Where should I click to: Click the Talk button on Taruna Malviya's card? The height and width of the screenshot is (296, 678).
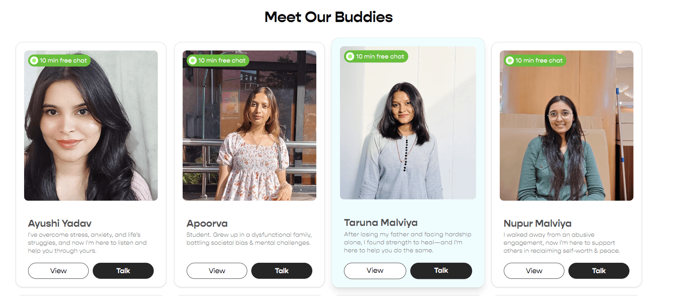[441, 271]
